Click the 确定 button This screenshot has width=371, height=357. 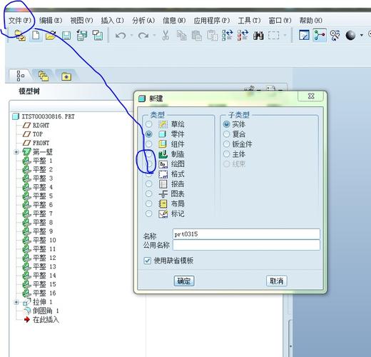coord(184,281)
